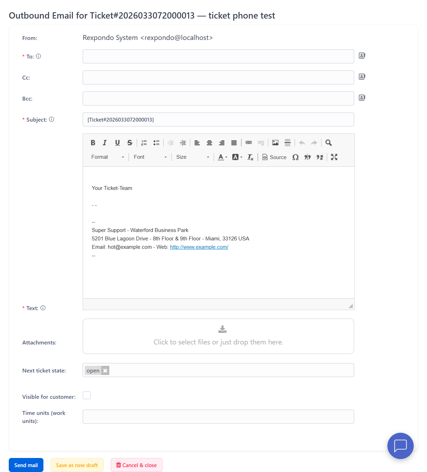Open the Font dropdown
This screenshot has width=427, height=472.
point(150,157)
